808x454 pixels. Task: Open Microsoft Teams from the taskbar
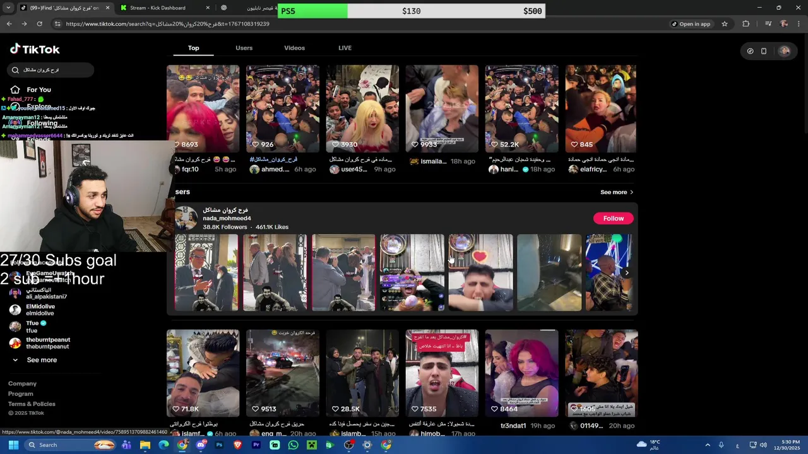[x=126, y=445]
